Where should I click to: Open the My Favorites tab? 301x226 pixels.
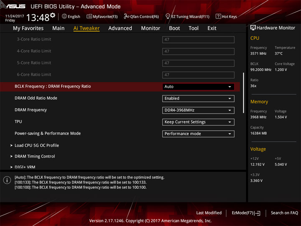click(x=28, y=28)
